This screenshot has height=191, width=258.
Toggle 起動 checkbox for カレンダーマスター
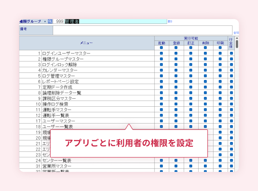tap(161, 70)
